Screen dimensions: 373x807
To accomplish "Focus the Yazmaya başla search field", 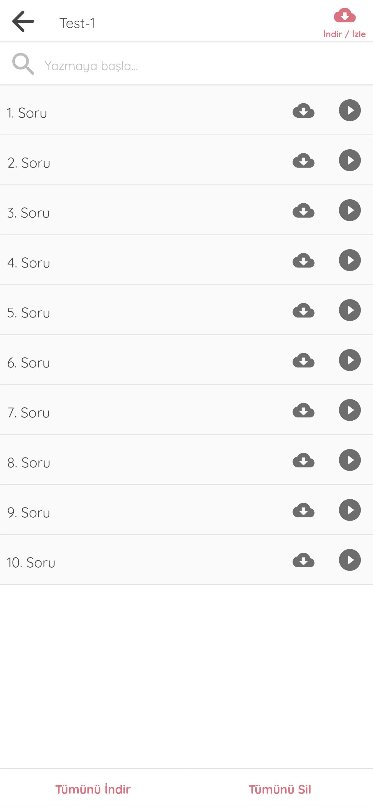I will (188, 66).
